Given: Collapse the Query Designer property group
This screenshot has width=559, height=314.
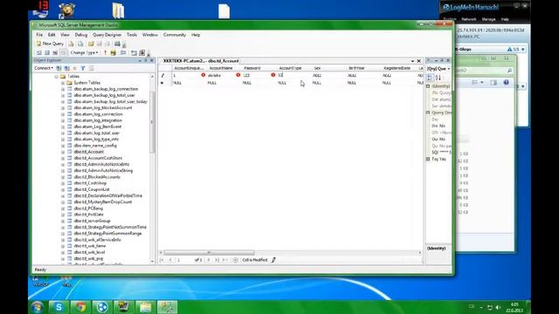Looking at the screenshot, I should tap(428, 113).
